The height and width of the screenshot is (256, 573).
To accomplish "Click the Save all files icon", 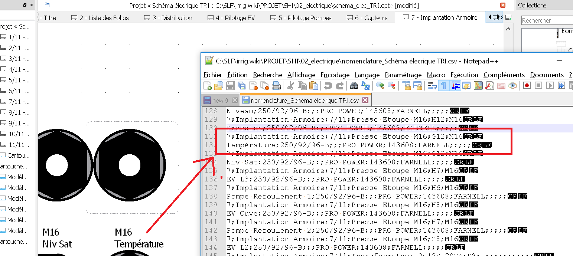I will (x=242, y=86).
